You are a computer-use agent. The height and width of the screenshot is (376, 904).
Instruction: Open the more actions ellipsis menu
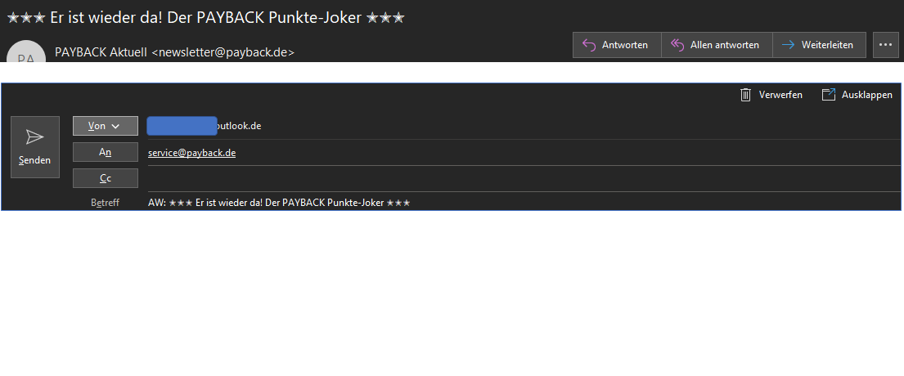(885, 45)
